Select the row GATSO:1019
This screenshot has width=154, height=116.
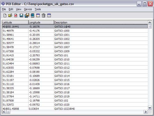click(75, 97)
